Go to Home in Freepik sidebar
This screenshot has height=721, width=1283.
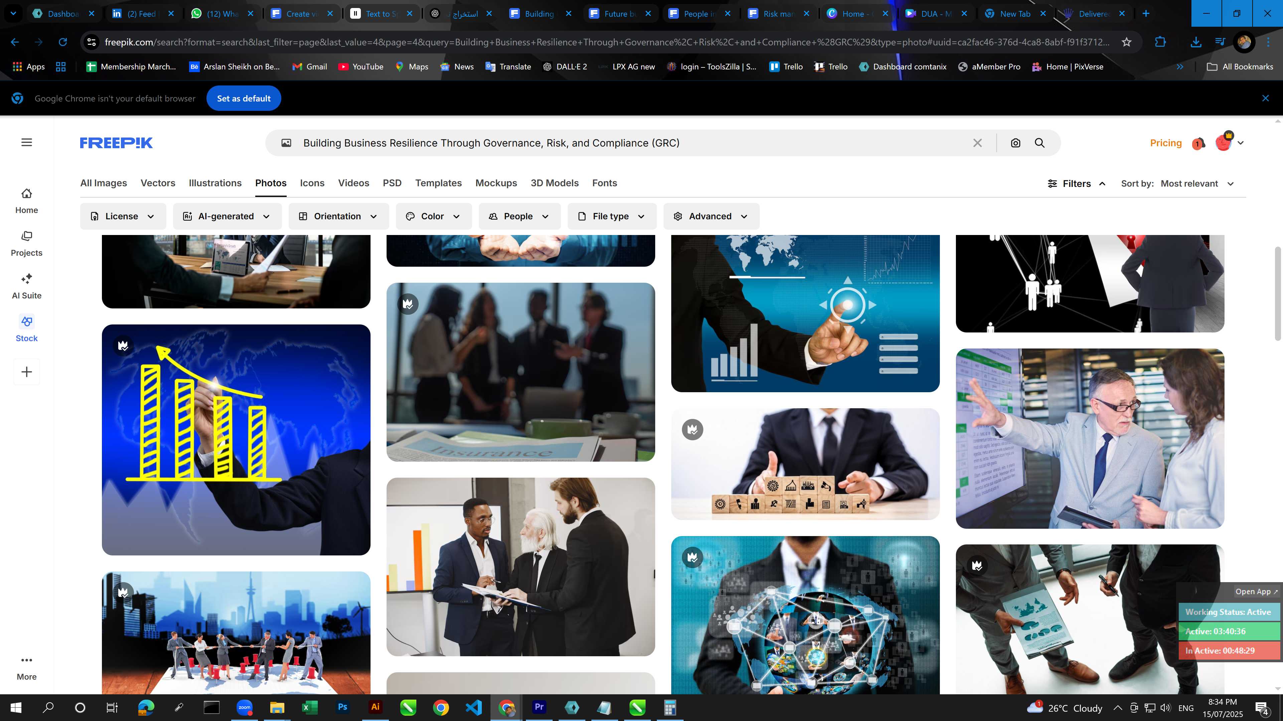tap(26, 201)
